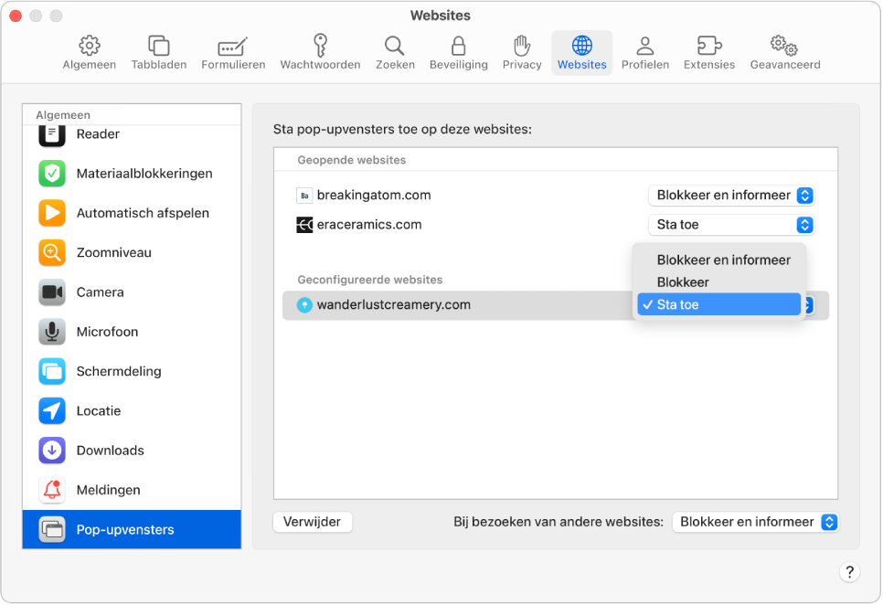The image size is (883, 605).
Task: Switch to the Tabbladen tab
Action: point(159,52)
